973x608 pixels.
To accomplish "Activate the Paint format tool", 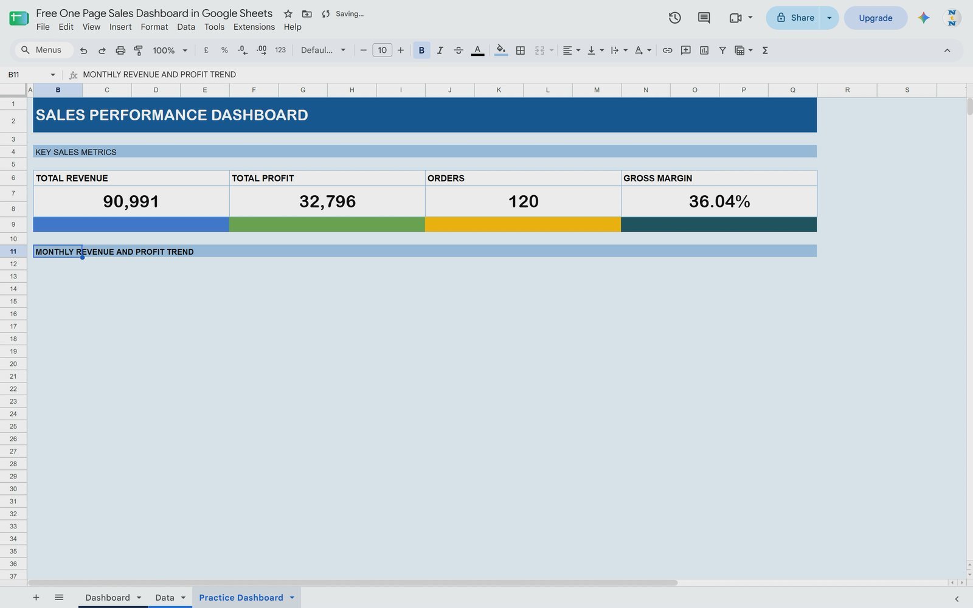I will [139, 50].
